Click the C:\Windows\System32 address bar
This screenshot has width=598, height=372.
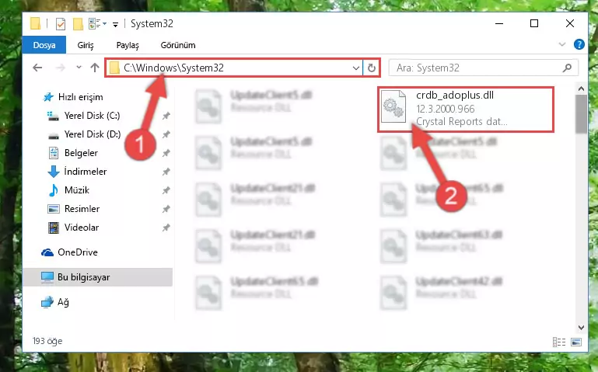[233, 68]
